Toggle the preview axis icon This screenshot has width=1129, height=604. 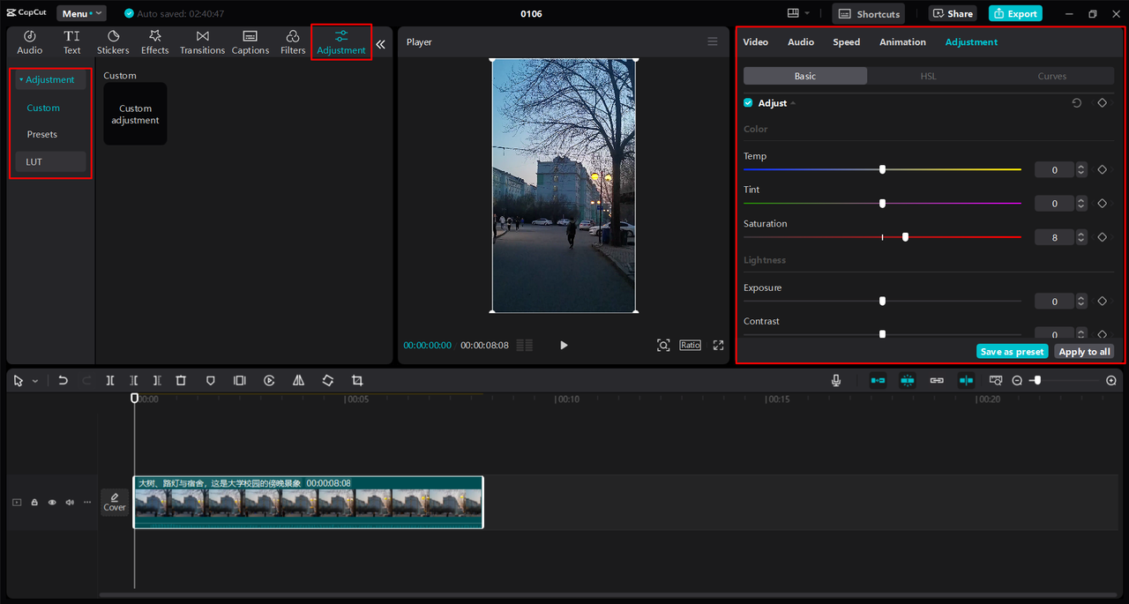pyautogui.click(x=967, y=380)
